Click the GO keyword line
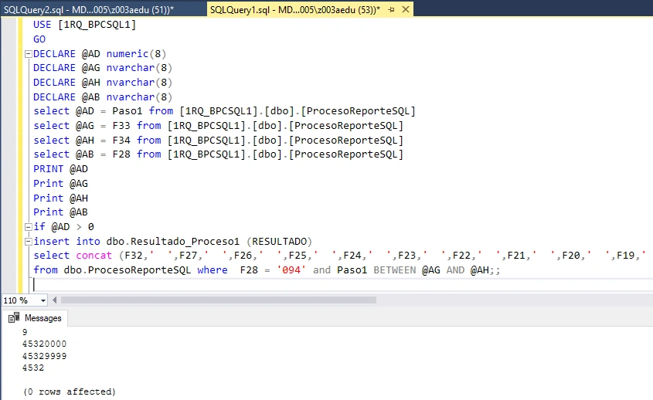 tap(39, 39)
